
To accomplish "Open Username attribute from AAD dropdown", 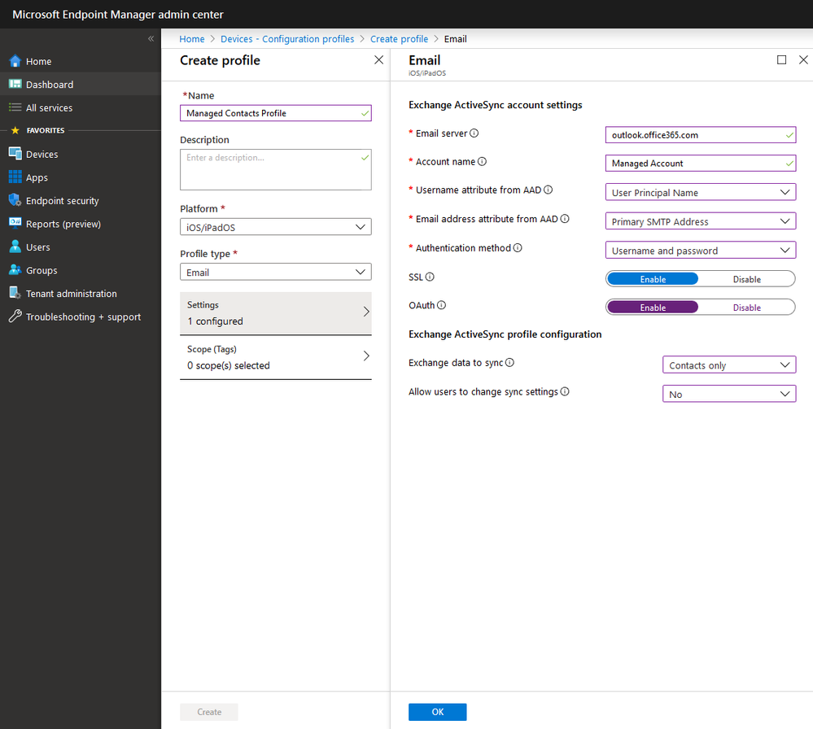I will tap(701, 192).
